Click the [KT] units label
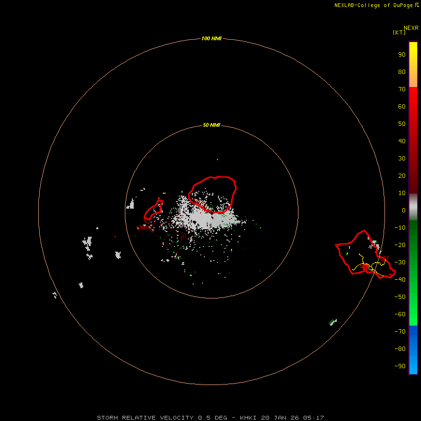The height and width of the screenshot is (421, 421). coord(399,32)
